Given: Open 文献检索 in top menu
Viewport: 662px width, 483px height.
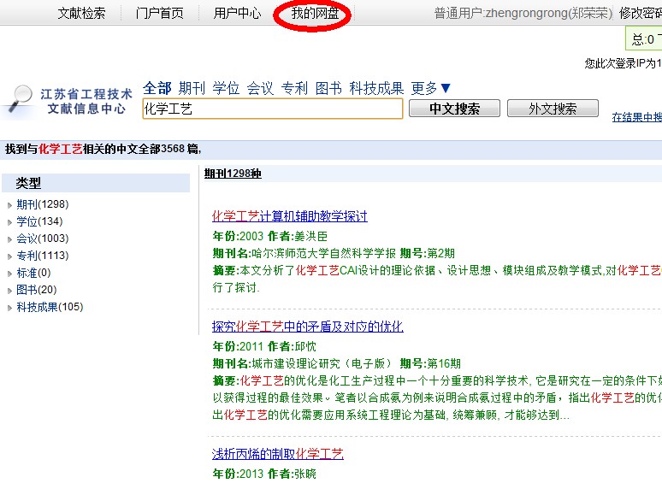Looking at the screenshot, I should coord(81,14).
